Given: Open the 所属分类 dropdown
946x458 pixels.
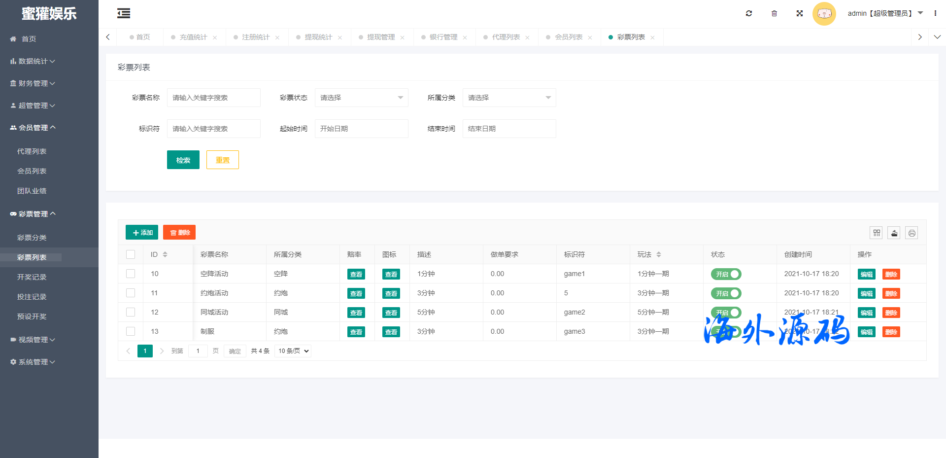Looking at the screenshot, I should [x=509, y=98].
